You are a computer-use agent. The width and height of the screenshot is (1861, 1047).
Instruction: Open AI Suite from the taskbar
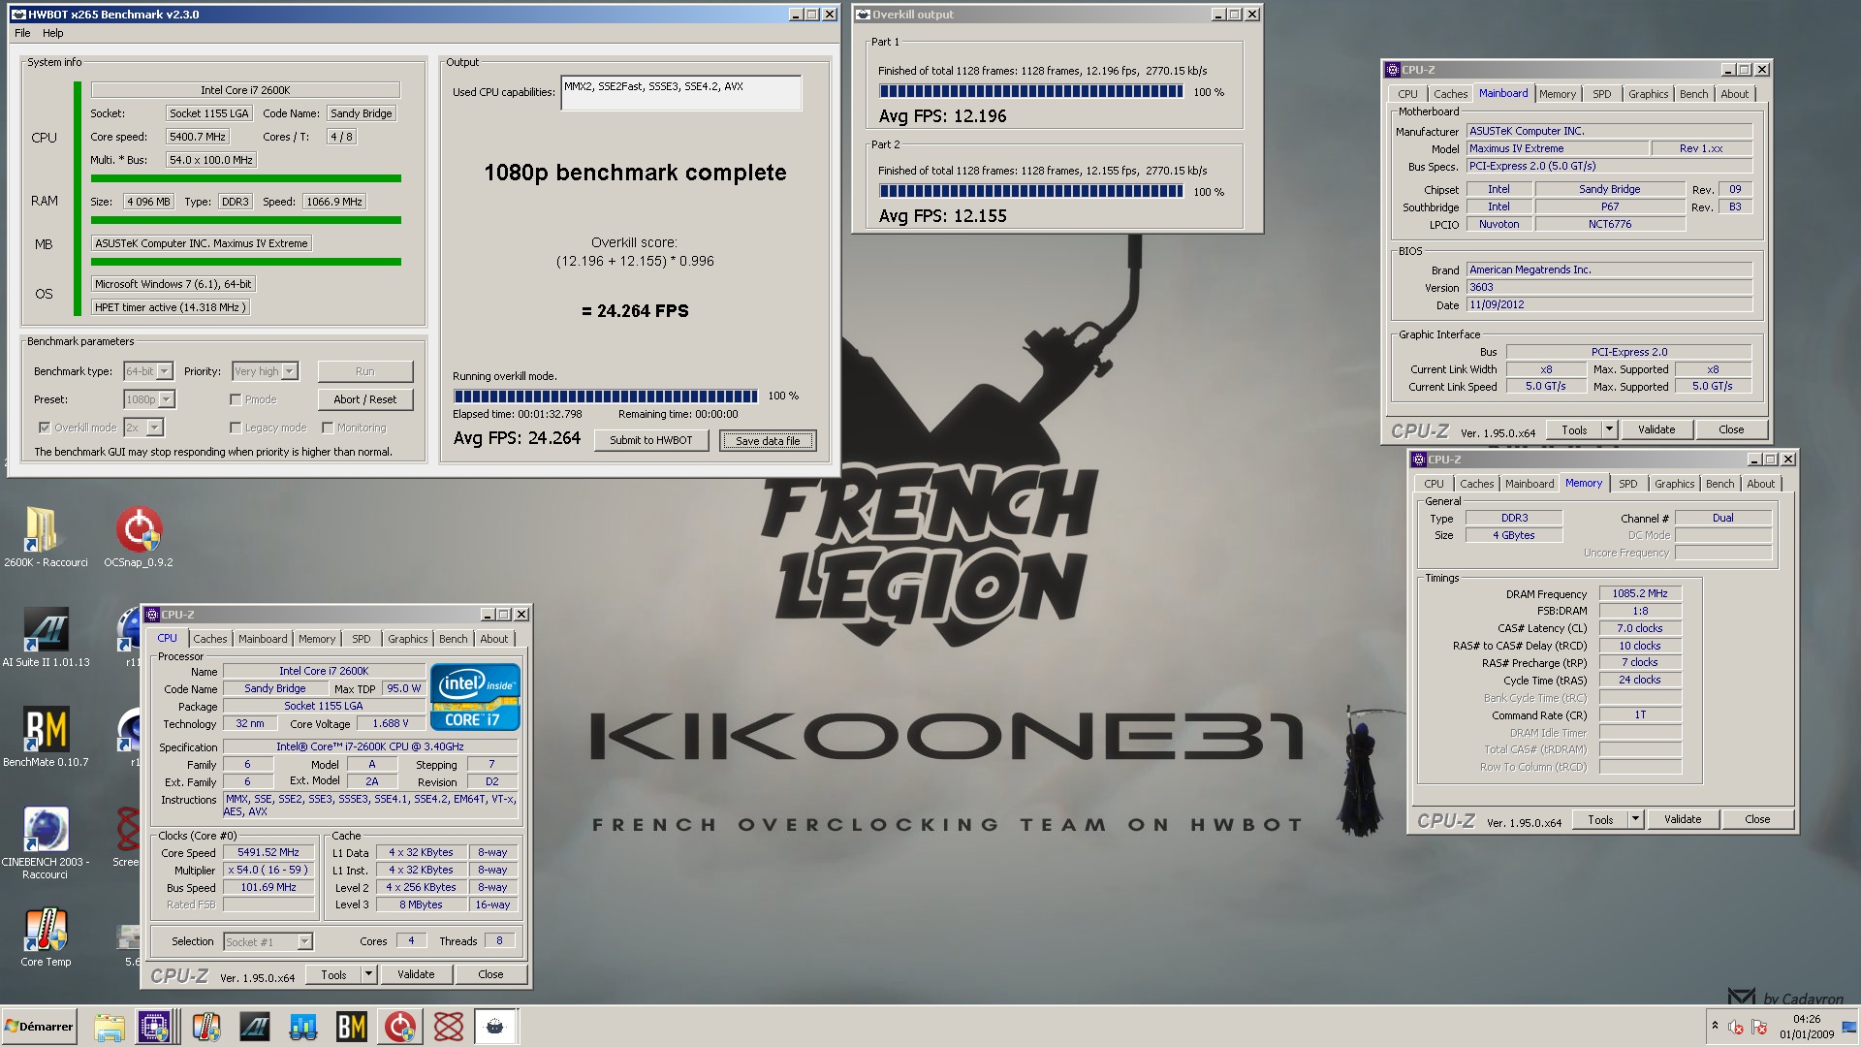point(254,1027)
